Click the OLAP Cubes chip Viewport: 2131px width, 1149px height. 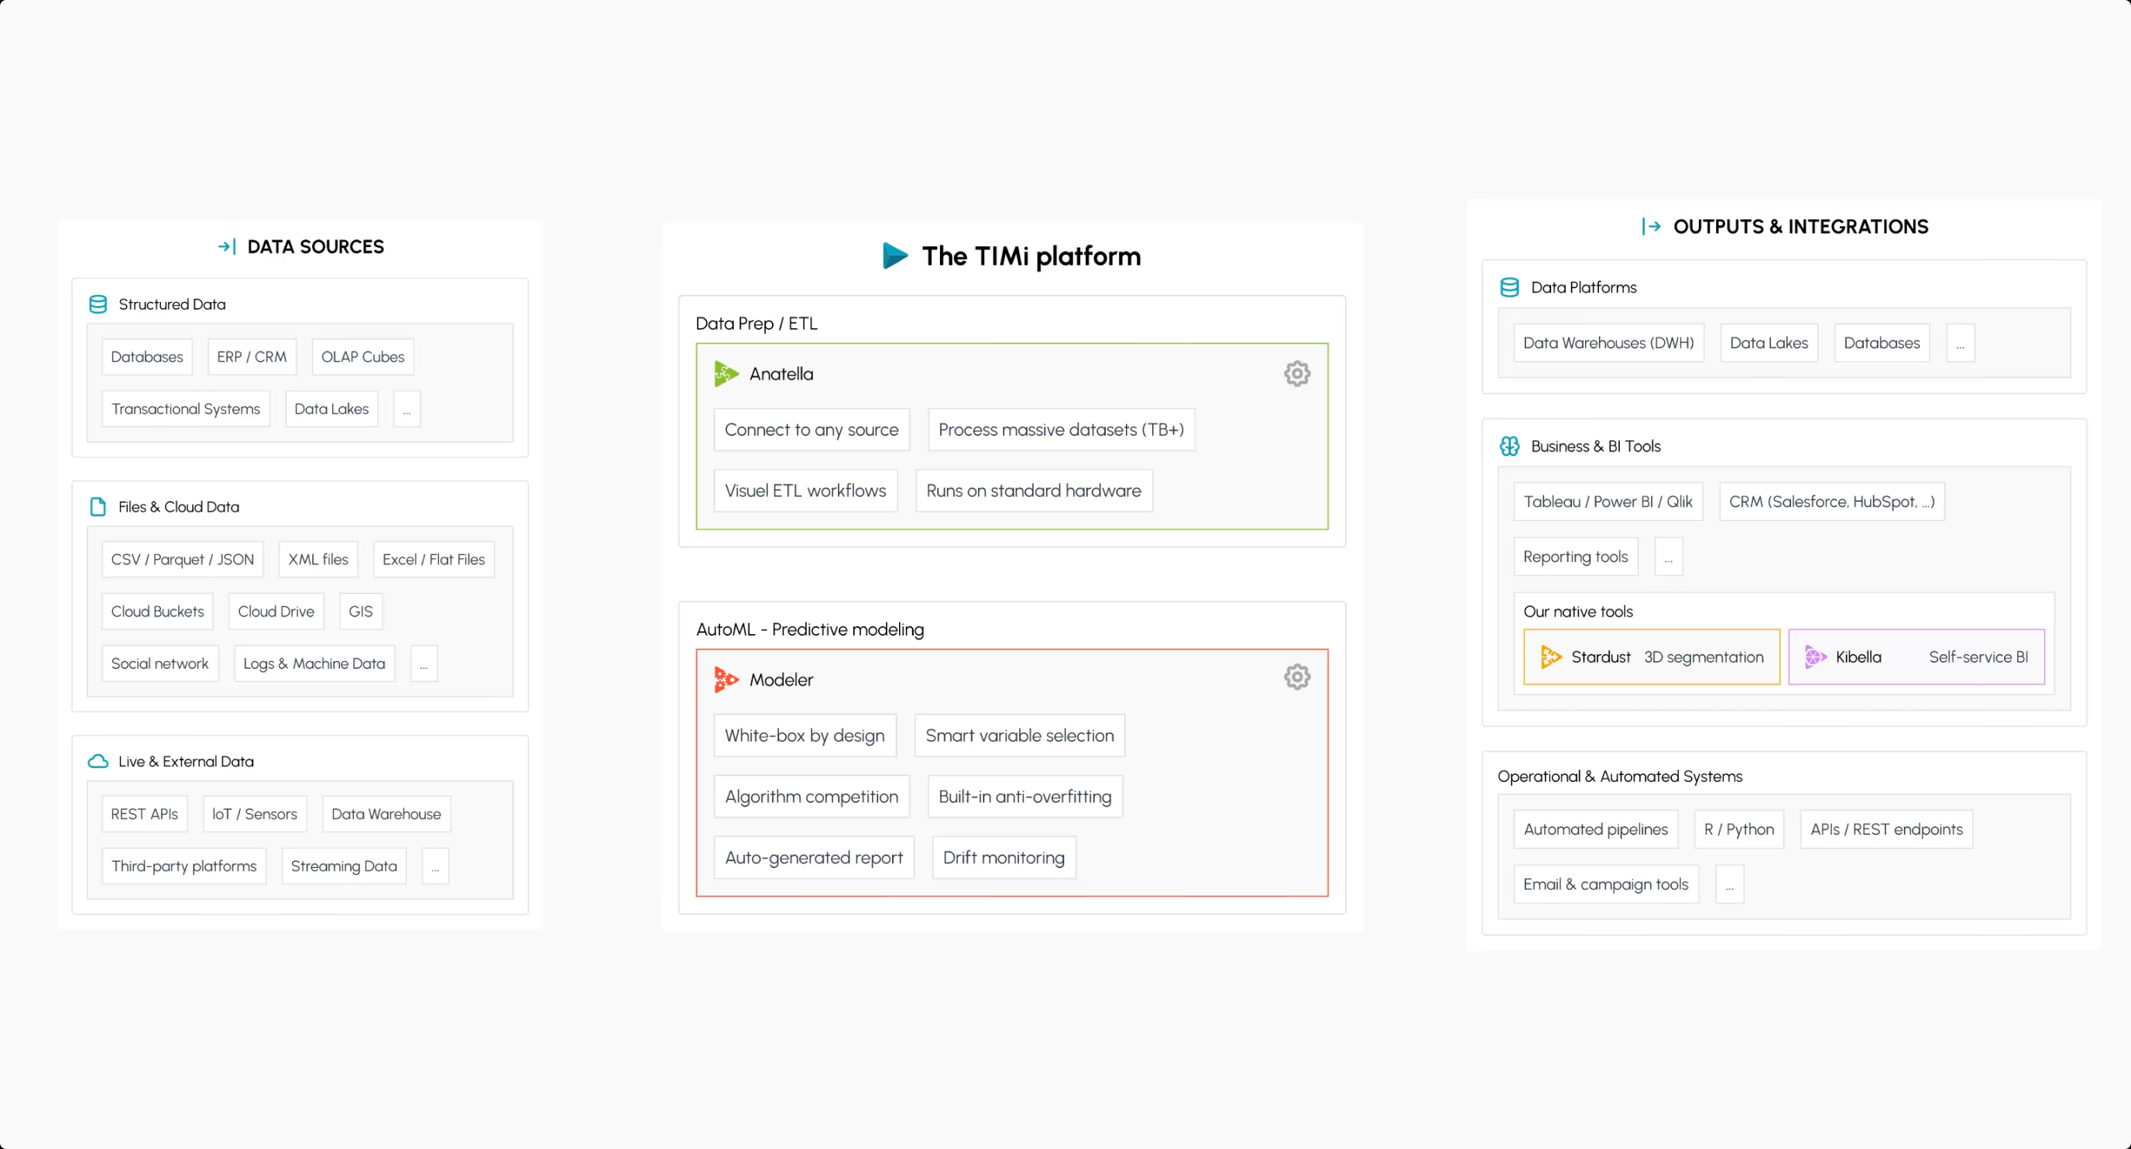point(362,356)
